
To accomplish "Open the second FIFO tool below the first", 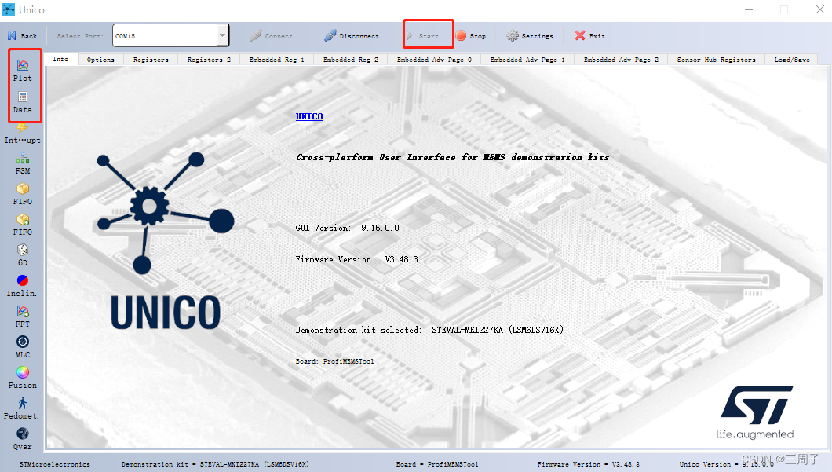I will [x=22, y=225].
